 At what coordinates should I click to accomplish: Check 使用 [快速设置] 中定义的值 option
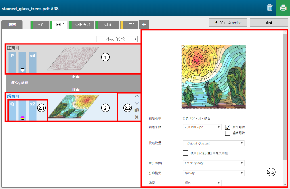click(x=186, y=153)
